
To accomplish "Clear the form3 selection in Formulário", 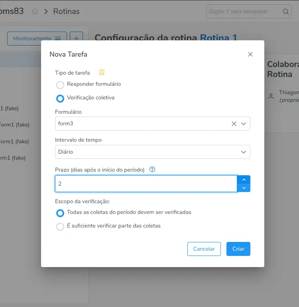I will click(234, 123).
